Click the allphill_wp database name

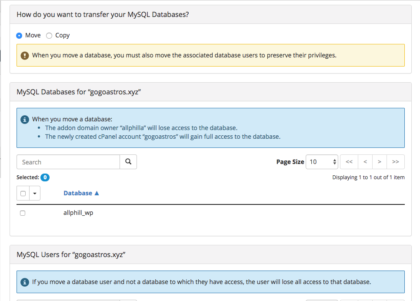pyautogui.click(x=78, y=213)
